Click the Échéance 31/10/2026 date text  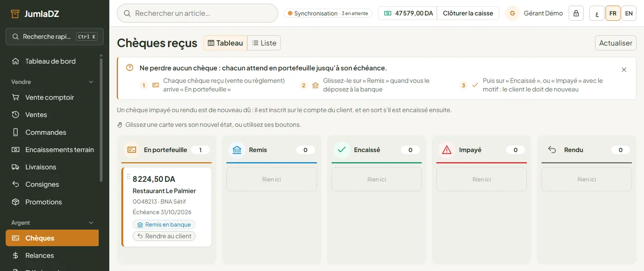click(162, 212)
